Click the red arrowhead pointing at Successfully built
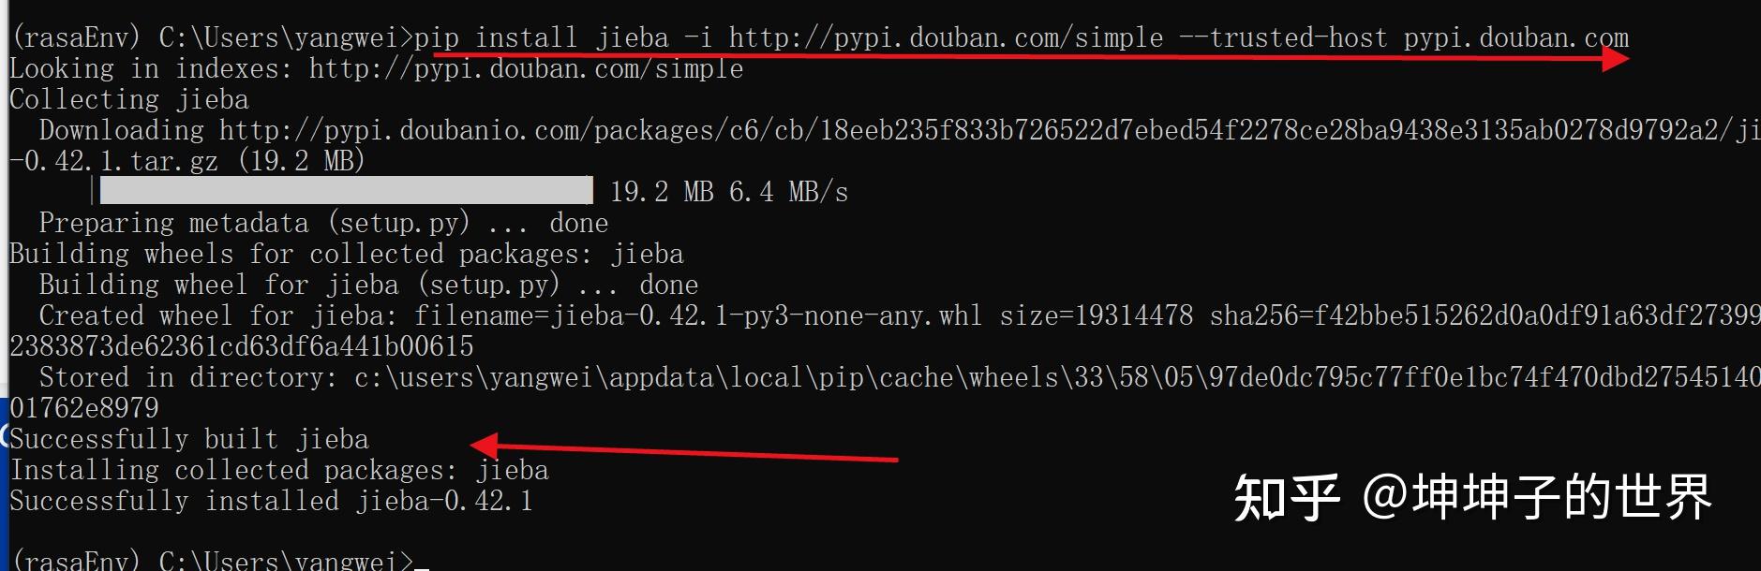 (484, 444)
